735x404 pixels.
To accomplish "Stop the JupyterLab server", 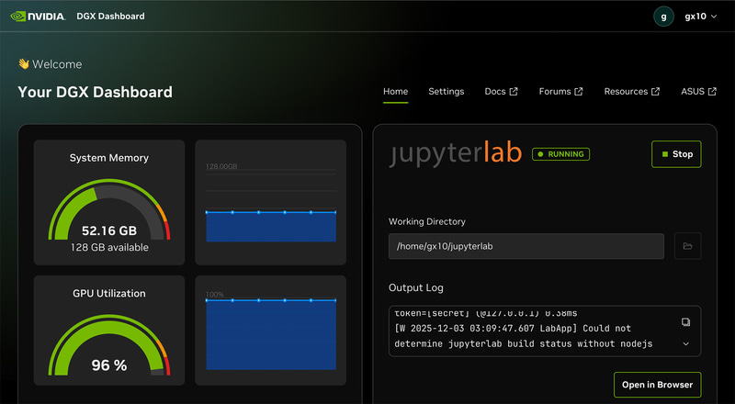I will click(676, 154).
